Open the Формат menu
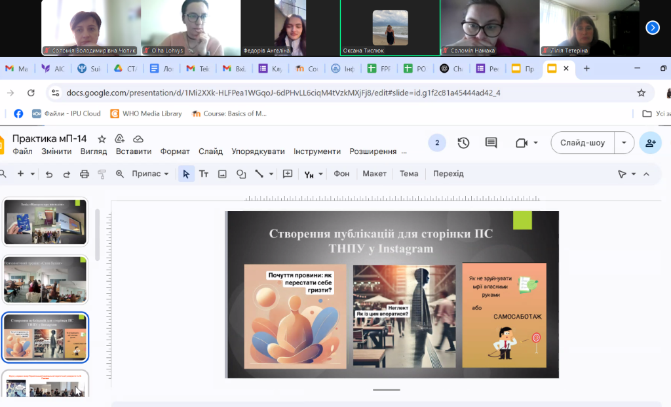The height and width of the screenshot is (407, 671). tap(175, 151)
